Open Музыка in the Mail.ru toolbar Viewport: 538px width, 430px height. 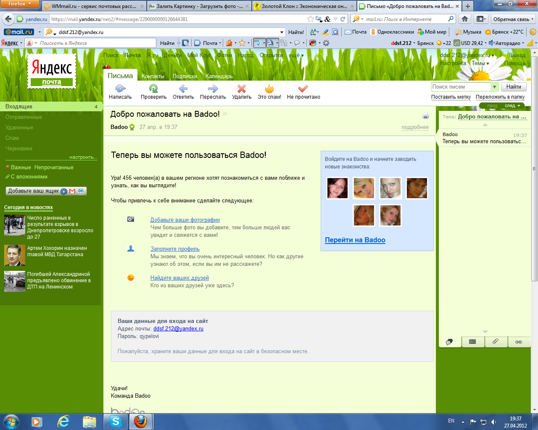coord(468,32)
